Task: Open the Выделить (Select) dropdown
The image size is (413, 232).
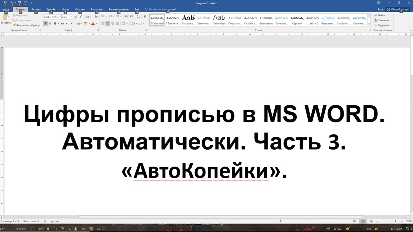Action: click(x=382, y=25)
